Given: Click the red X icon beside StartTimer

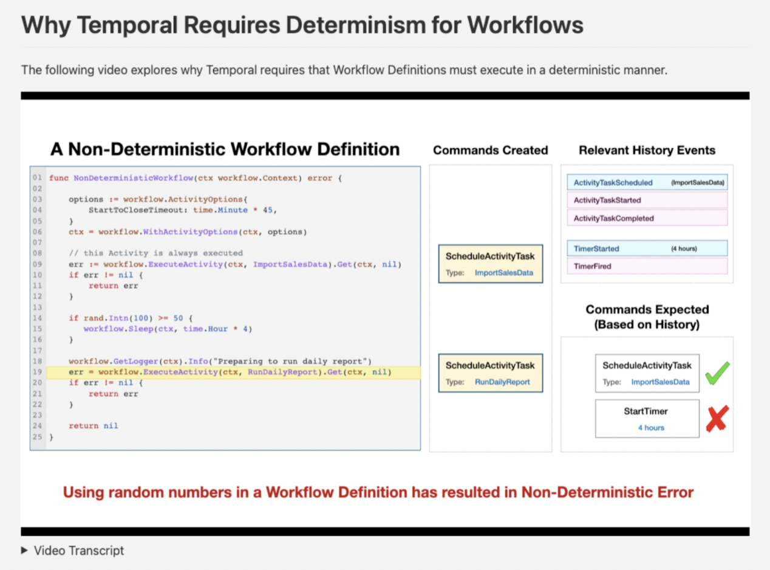Looking at the screenshot, I should coord(717,419).
